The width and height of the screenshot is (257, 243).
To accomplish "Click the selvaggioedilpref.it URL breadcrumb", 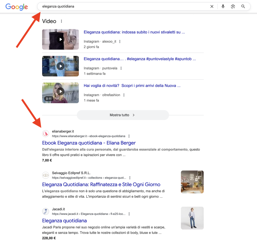I will point(89,178).
